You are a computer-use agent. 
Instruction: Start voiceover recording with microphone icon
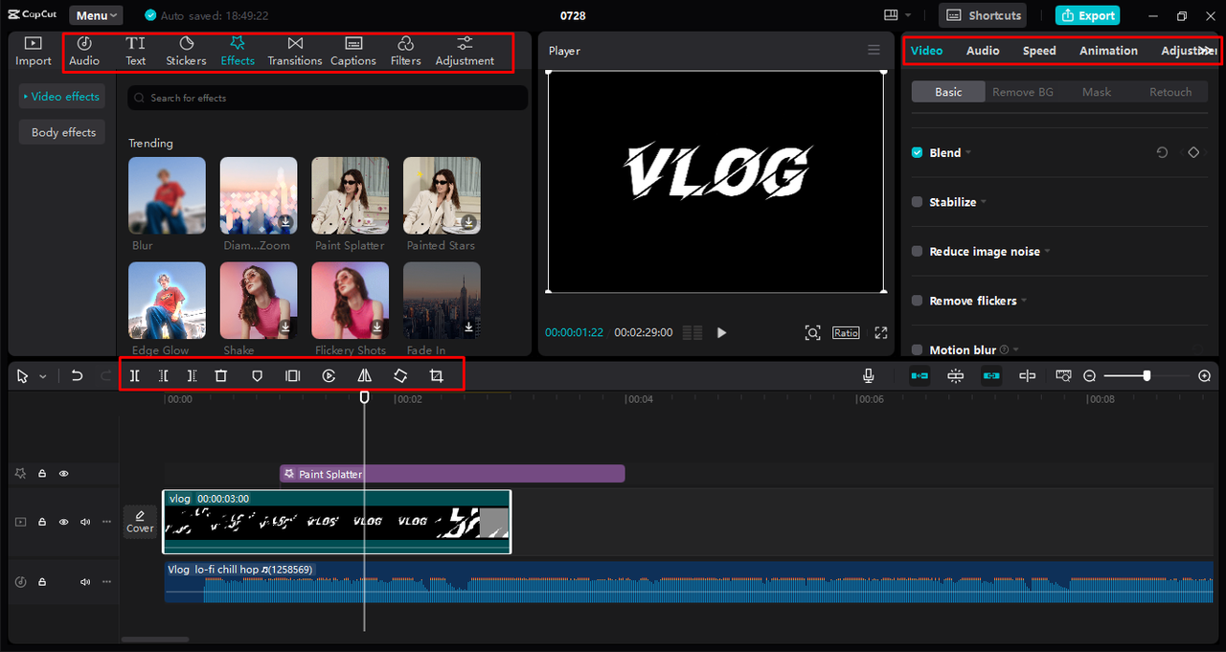(x=868, y=376)
